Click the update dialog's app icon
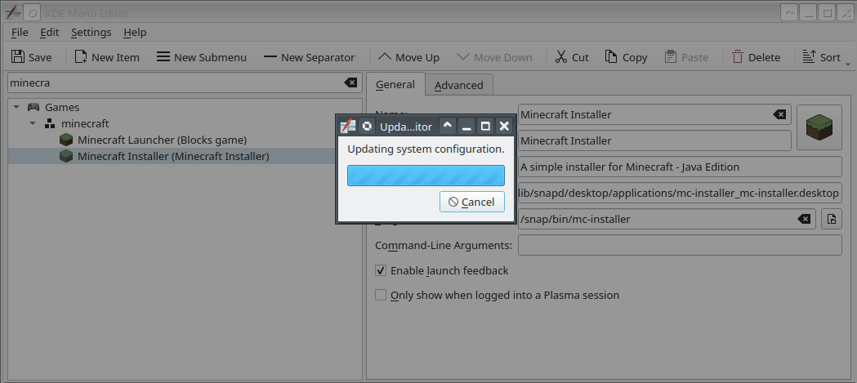The image size is (857, 383). [347, 127]
